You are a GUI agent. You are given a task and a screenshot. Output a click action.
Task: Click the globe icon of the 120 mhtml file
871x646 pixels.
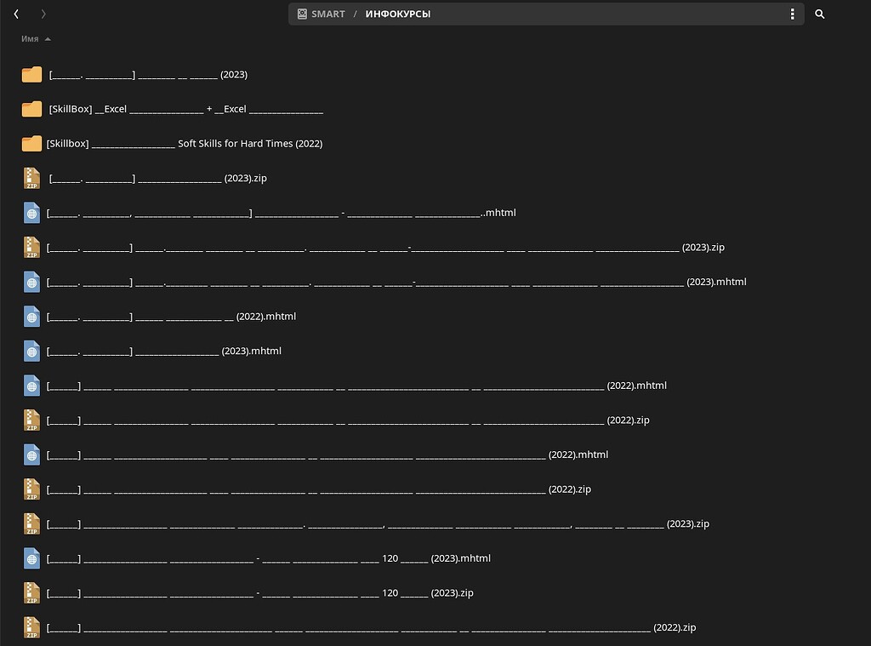pyautogui.click(x=31, y=558)
